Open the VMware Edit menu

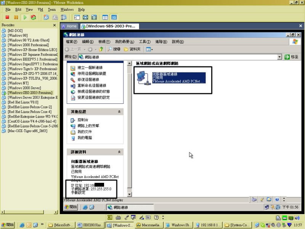click(18, 10)
